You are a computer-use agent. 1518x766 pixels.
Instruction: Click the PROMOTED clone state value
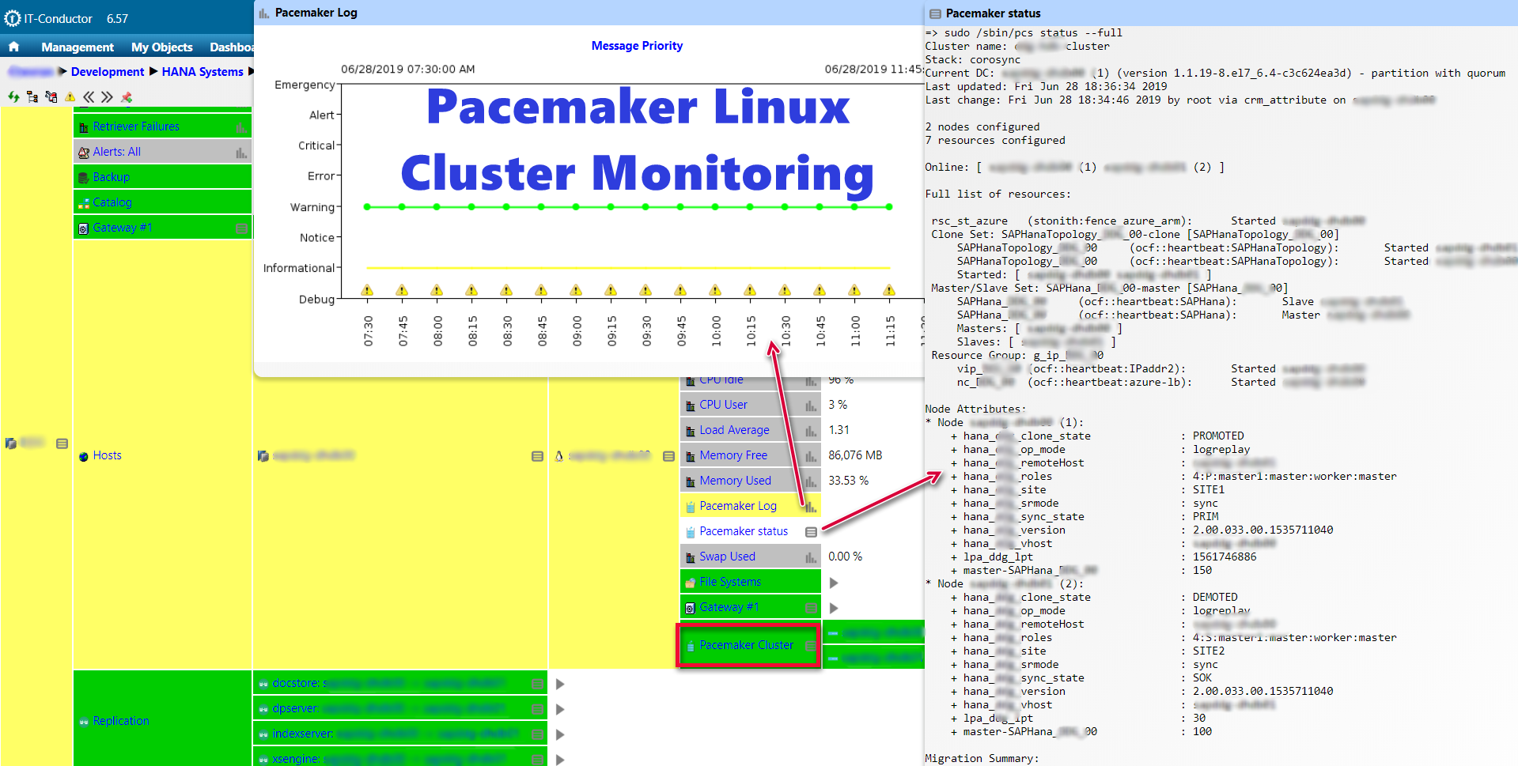coord(1218,436)
